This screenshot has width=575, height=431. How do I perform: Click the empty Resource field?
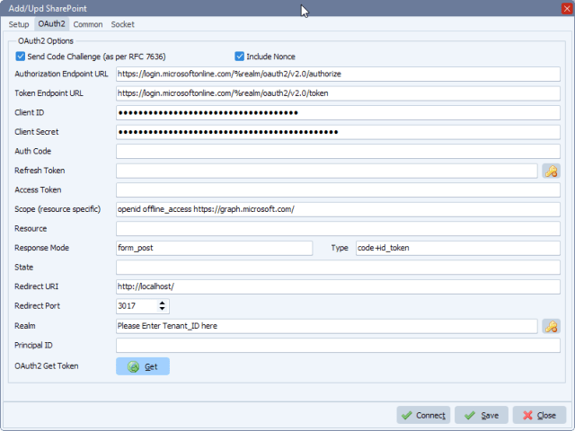(x=338, y=229)
